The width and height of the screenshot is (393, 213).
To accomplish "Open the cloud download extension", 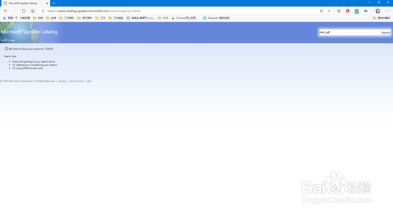I will (365, 11).
